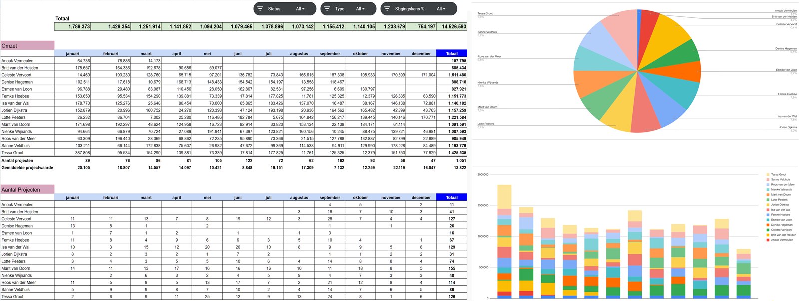The image size is (799, 301).
Task: Click the pale yellow top segment of the tallest bar
Action: click(x=504, y=197)
